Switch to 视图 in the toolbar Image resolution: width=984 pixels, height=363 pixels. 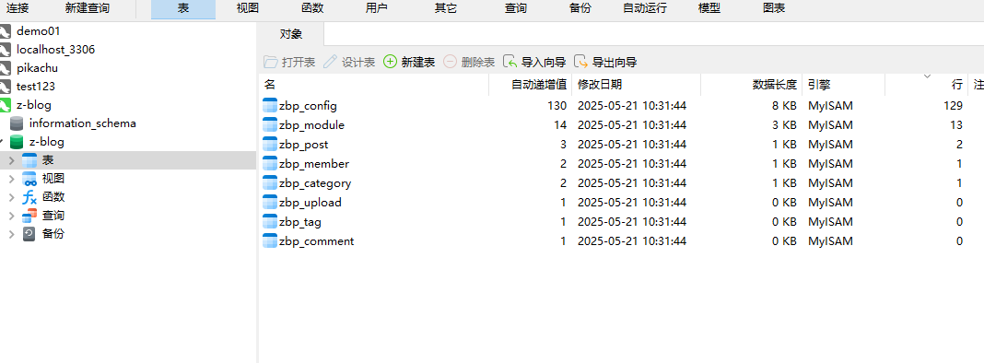(x=248, y=9)
